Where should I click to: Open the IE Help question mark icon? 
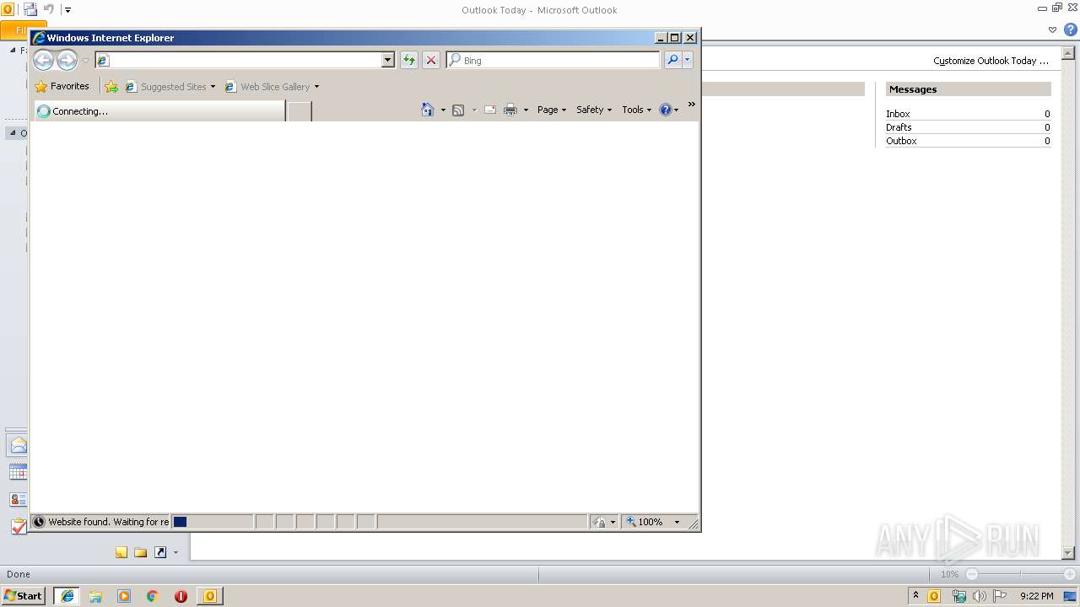(665, 110)
